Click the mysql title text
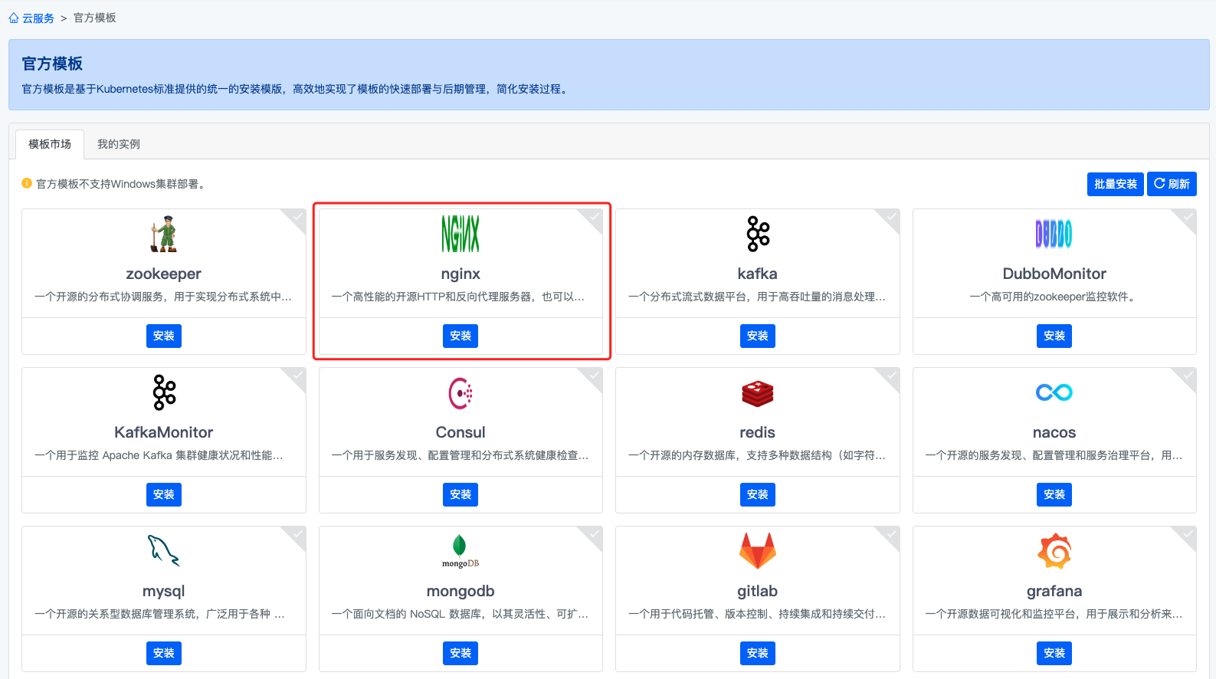 (x=164, y=591)
